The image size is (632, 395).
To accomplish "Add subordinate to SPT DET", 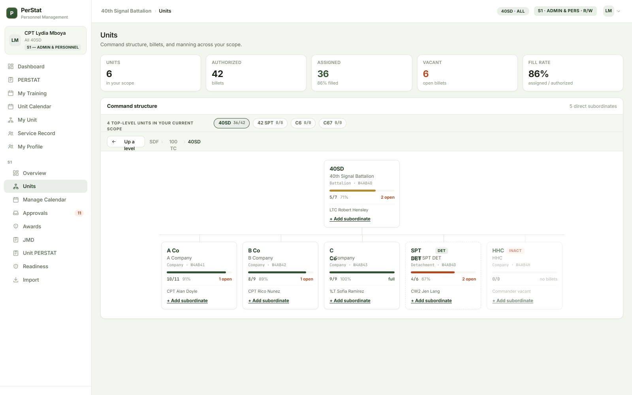I will (x=431, y=301).
